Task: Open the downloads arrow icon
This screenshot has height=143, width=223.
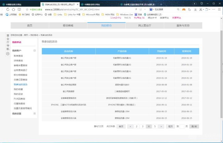Action: (x=195, y=10)
